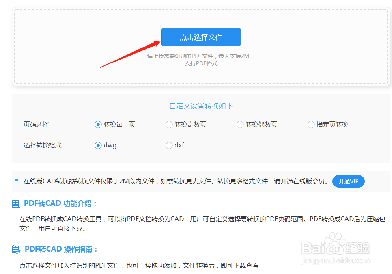This screenshot has height=274, width=392.
Task: Choose dwg output format
Action: 106,145
